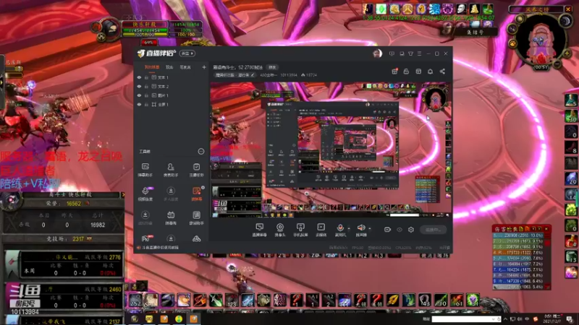Open the shop icon above the preview
The width and height of the screenshot is (579, 325).
click(x=418, y=71)
